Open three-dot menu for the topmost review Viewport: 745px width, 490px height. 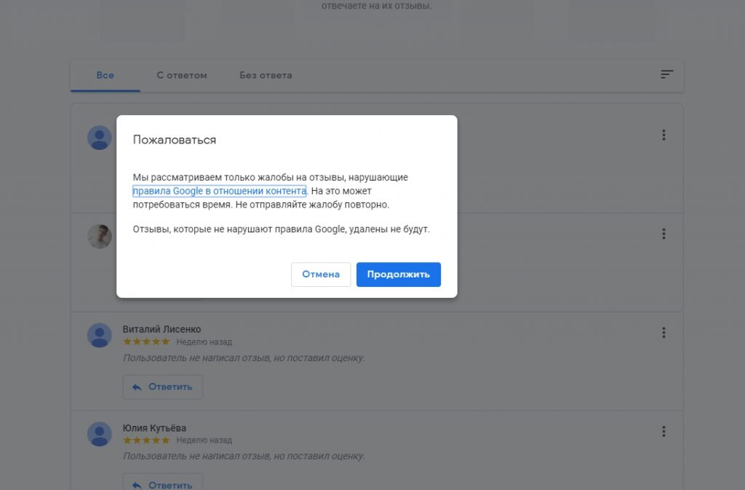tap(664, 135)
